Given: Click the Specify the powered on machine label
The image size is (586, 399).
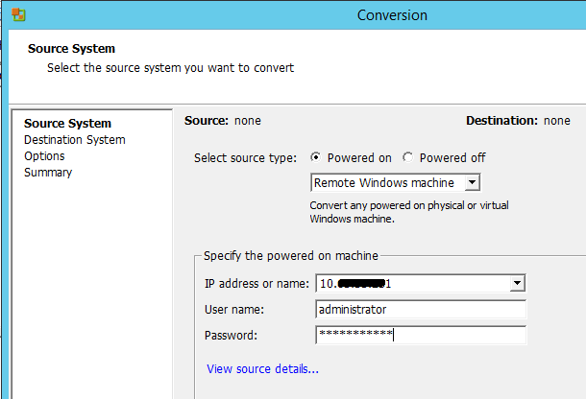Looking at the screenshot, I should 291,255.
